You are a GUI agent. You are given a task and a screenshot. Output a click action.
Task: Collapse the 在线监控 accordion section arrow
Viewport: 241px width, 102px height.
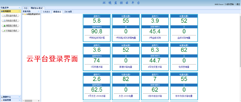pyautogui.click(x=19, y=11)
